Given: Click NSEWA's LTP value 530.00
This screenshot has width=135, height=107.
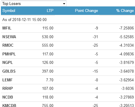Looking at the screenshot, I should (x=48, y=37).
